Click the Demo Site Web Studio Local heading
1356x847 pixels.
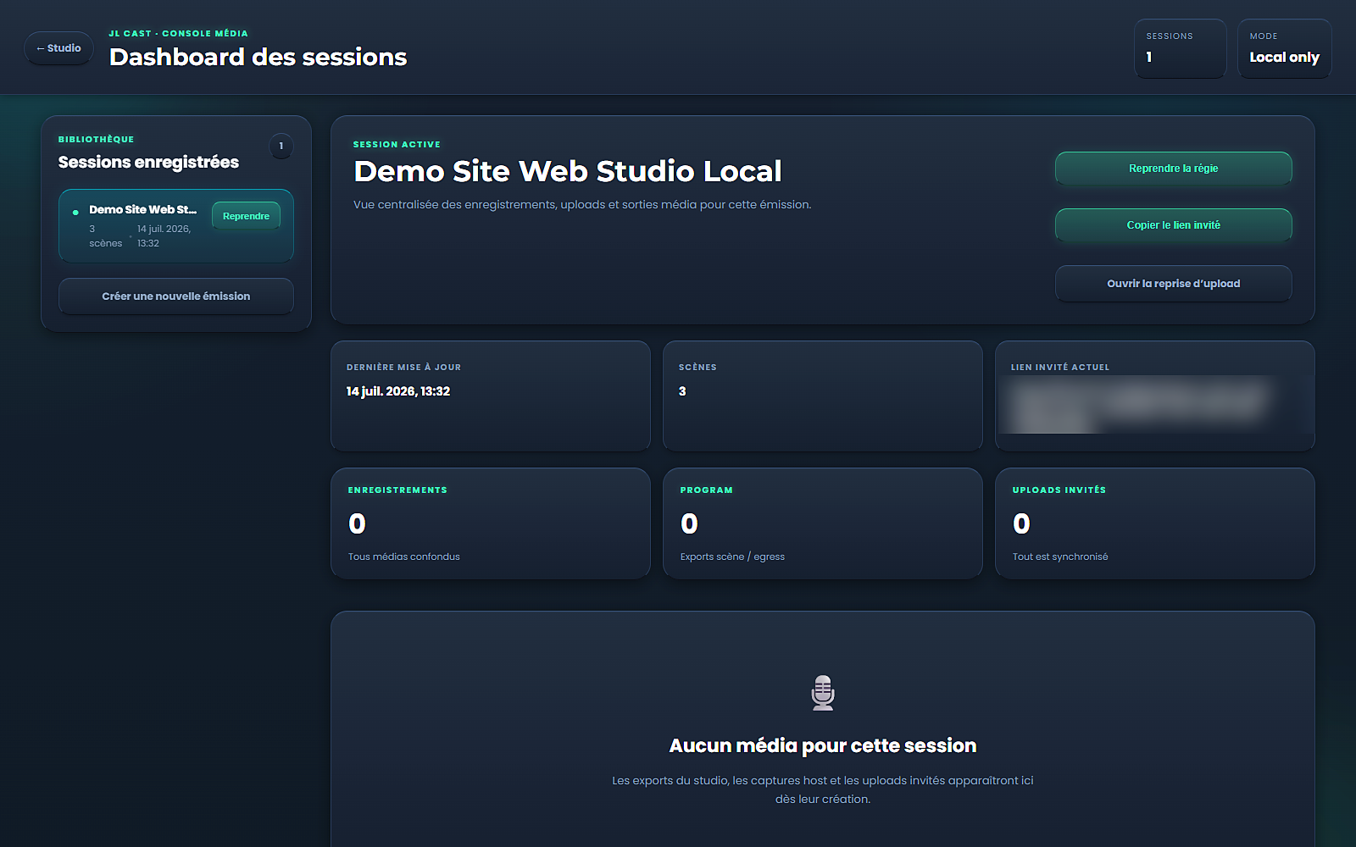(568, 171)
